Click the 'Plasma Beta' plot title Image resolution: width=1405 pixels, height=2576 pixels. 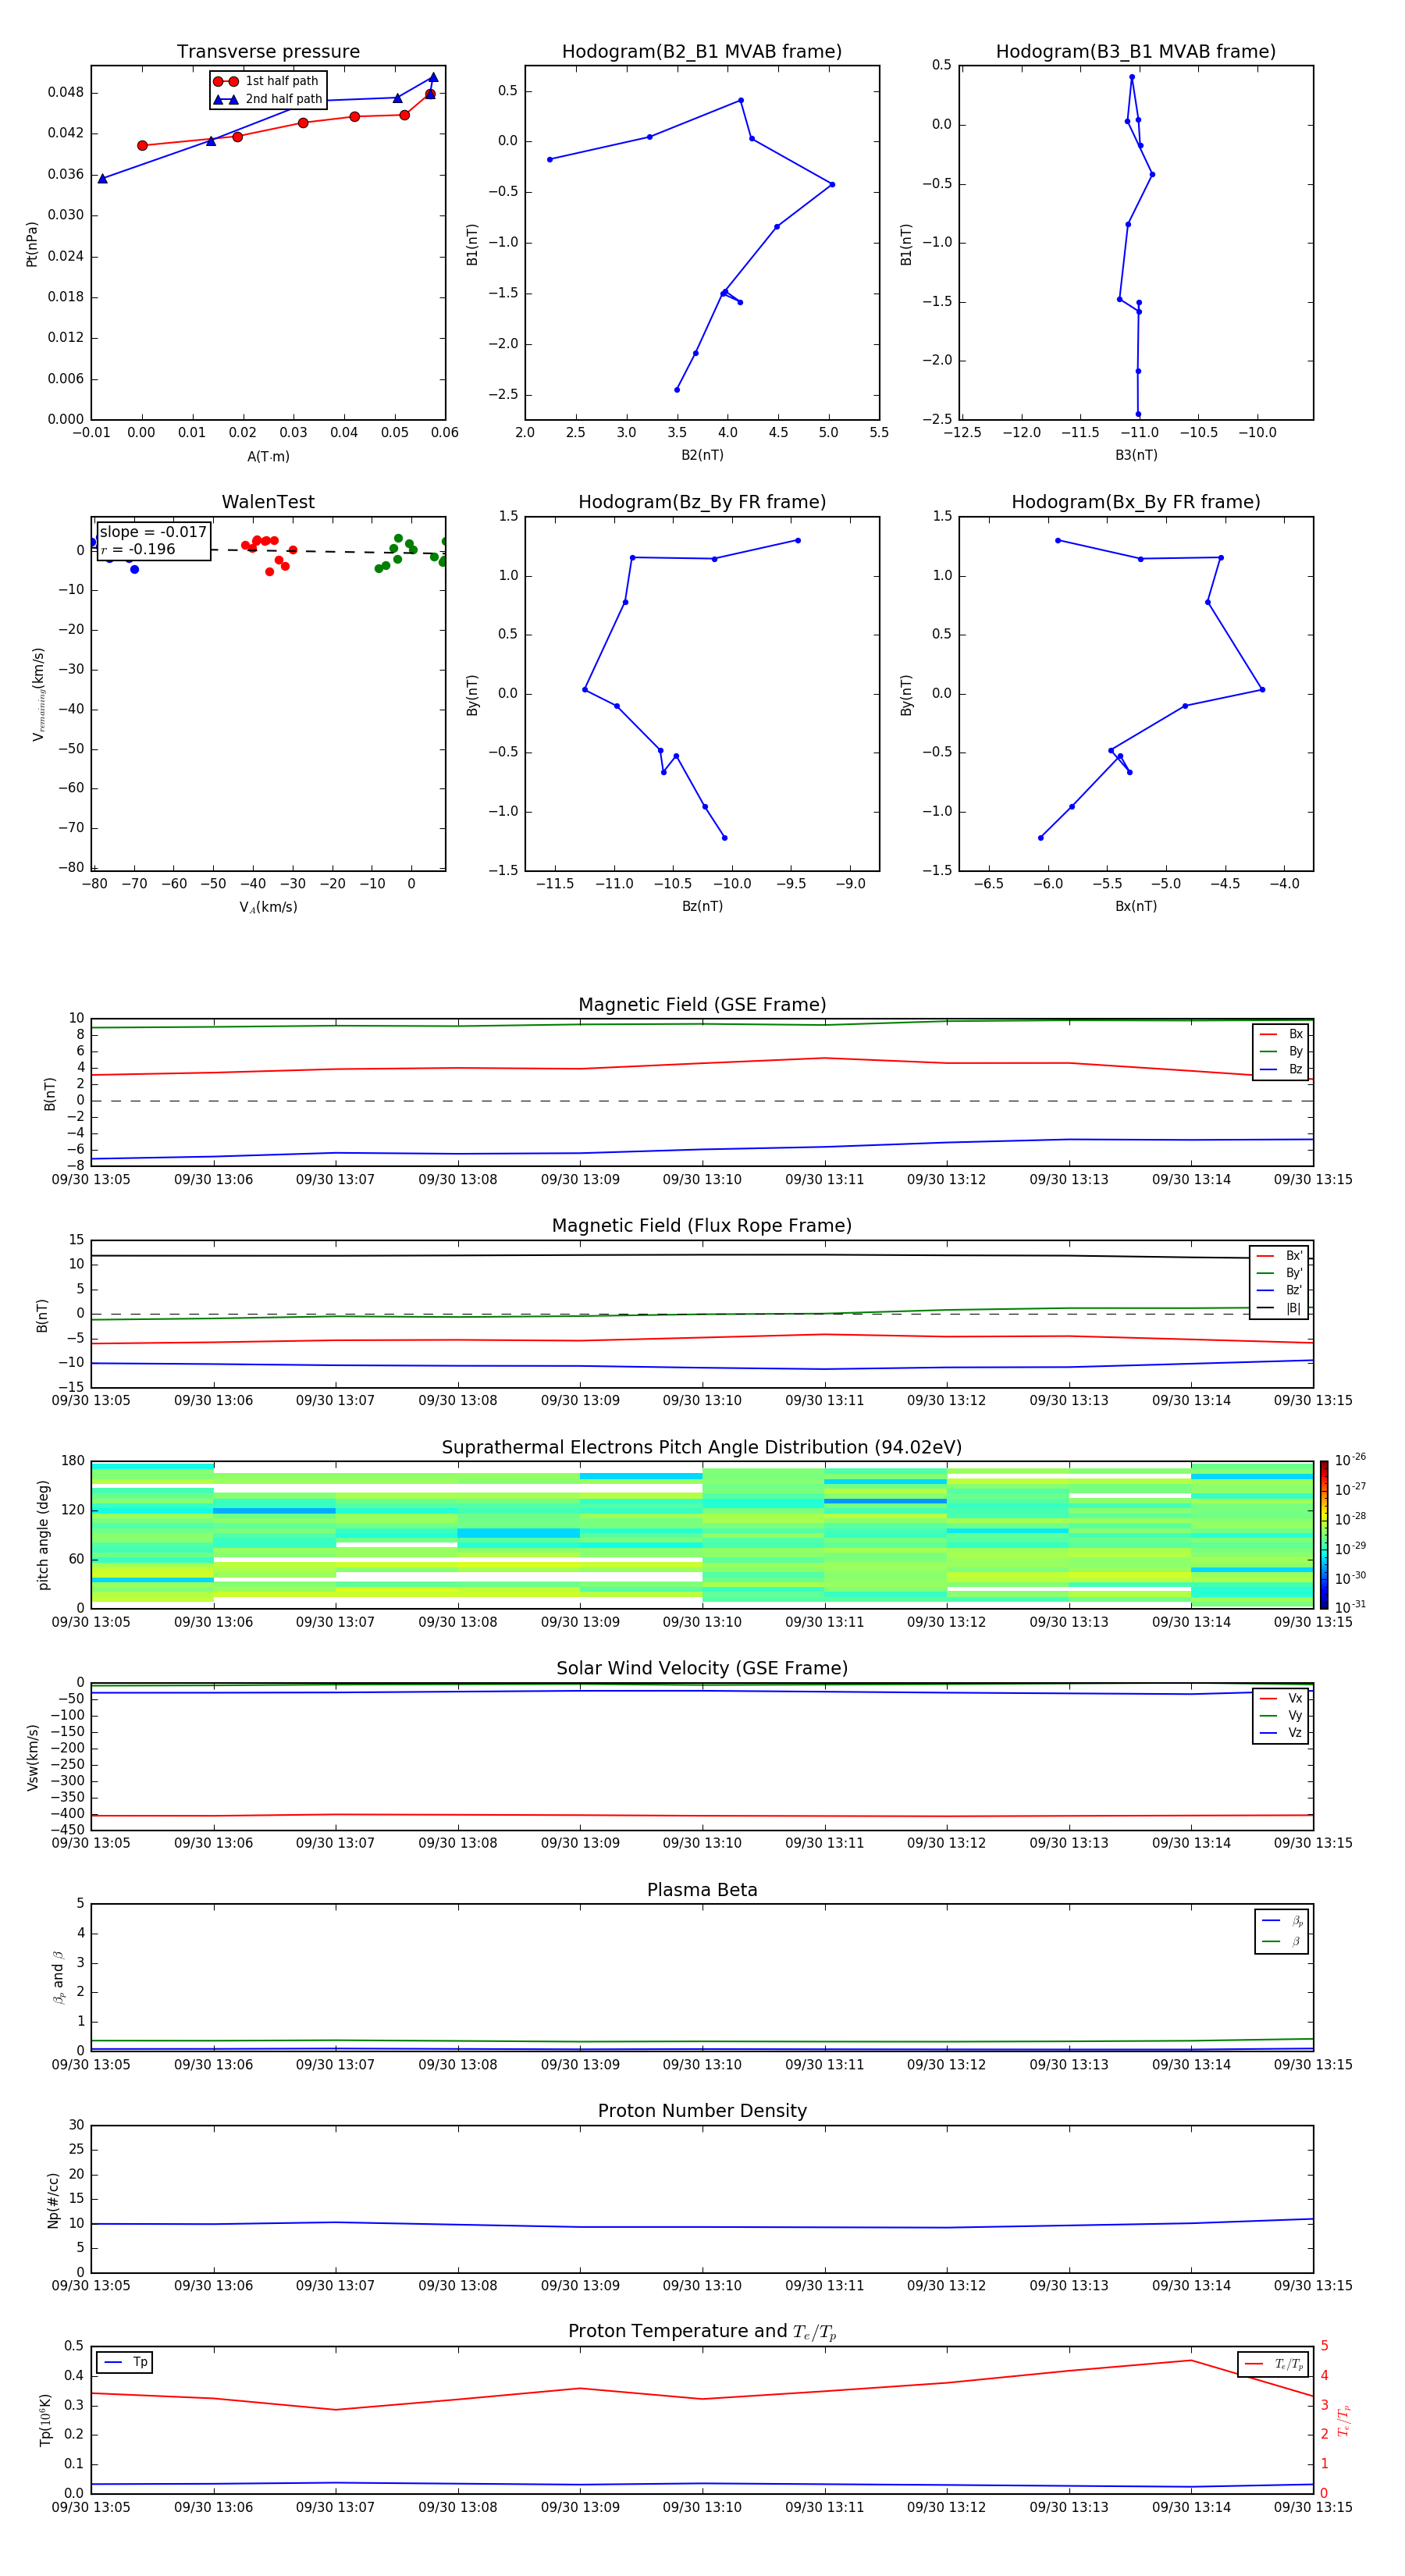coord(702,1890)
